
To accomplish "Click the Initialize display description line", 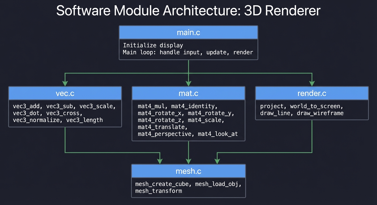I will tap(153, 45).
